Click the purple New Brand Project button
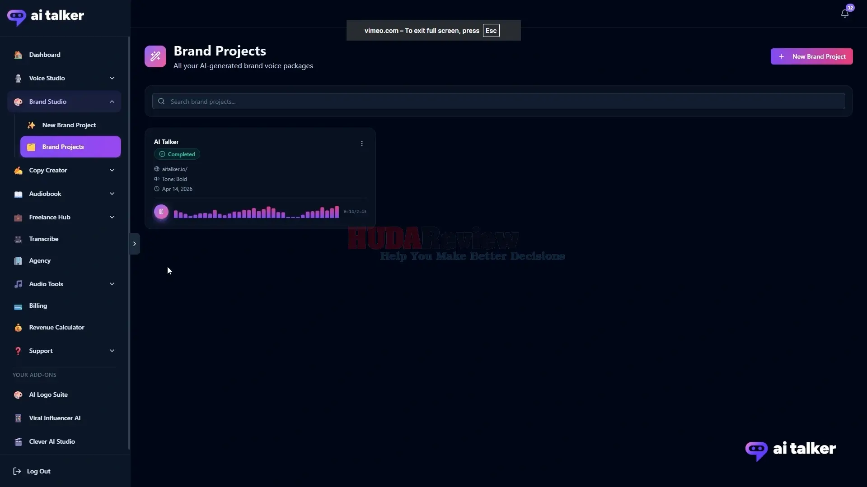 click(x=811, y=56)
